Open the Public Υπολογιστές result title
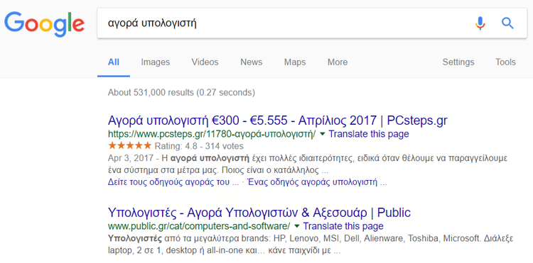Image resolution: width=533 pixels, height=263 pixels. pyautogui.click(x=259, y=213)
